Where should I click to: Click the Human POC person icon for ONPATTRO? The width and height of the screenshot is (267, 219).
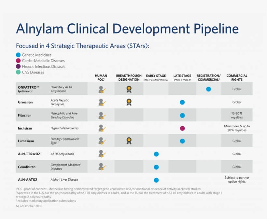point(102,89)
